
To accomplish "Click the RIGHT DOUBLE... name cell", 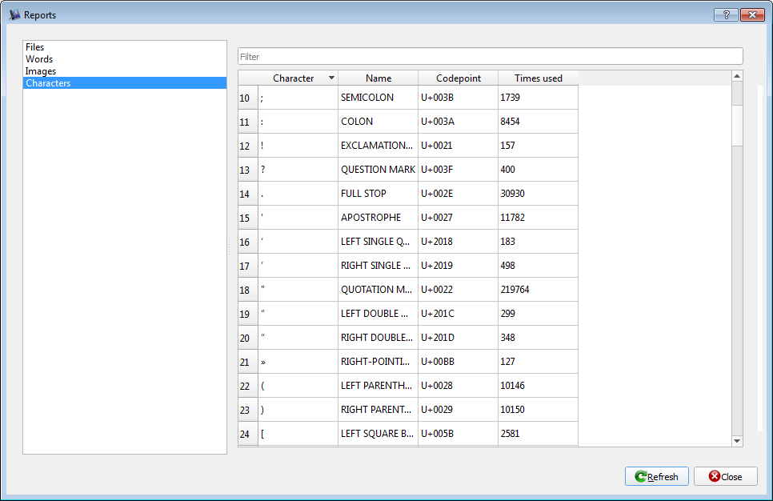I will click(378, 338).
